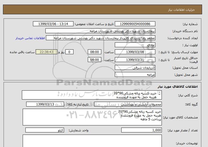Click the general need description text box
Screen dimensions: 208x147
coord(92,95)
